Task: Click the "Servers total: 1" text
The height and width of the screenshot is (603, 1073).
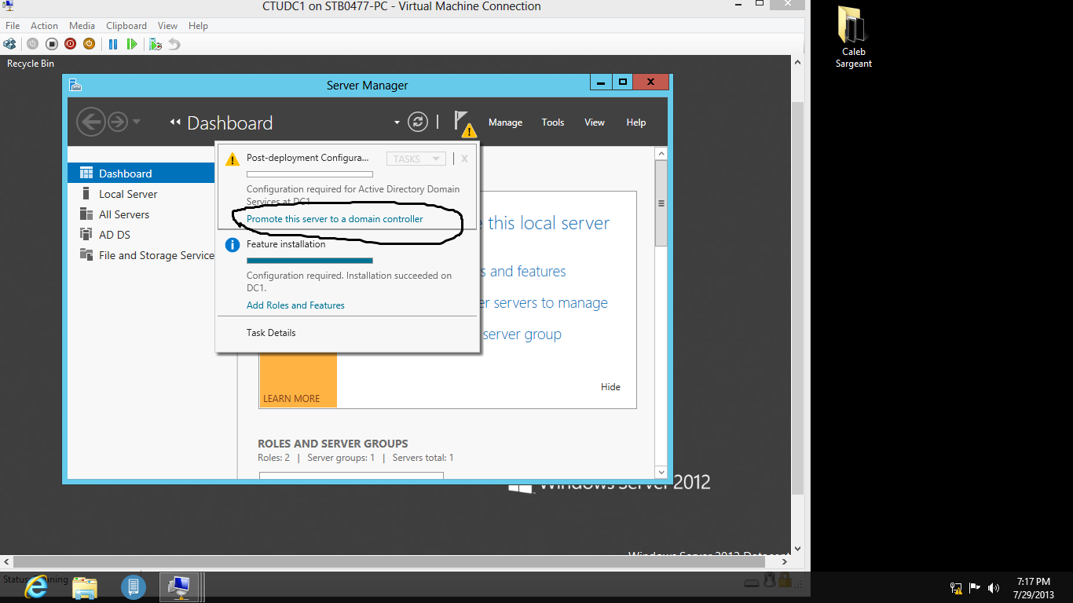Action: tap(423, 458)
